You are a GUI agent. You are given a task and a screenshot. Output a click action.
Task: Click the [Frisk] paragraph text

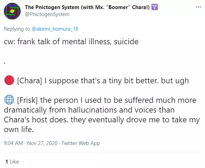click(102, 115)
